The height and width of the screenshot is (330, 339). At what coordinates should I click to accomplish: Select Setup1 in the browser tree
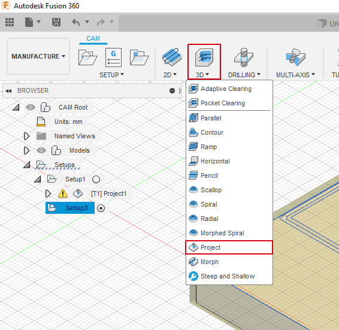click(75, 179)
